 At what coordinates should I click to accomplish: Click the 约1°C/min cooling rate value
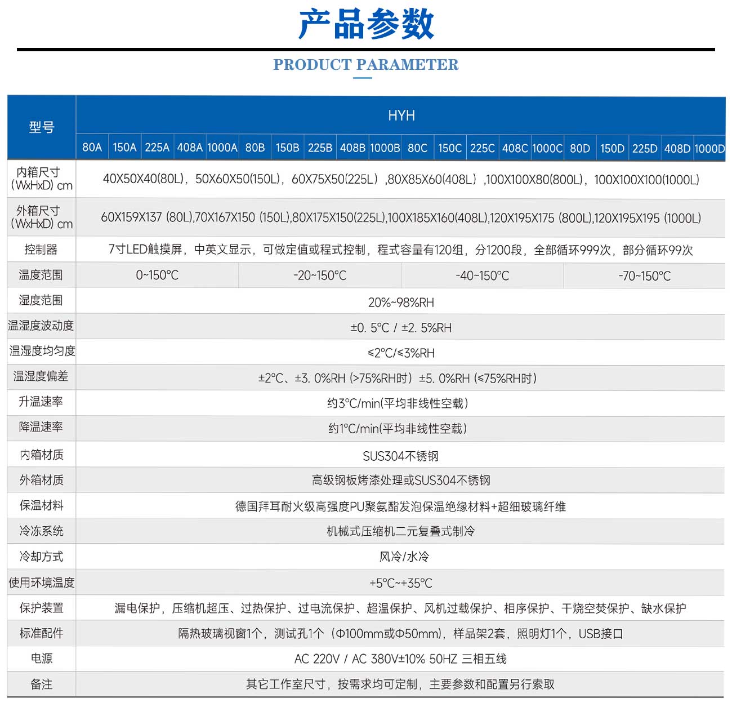(x=398, y=429)
